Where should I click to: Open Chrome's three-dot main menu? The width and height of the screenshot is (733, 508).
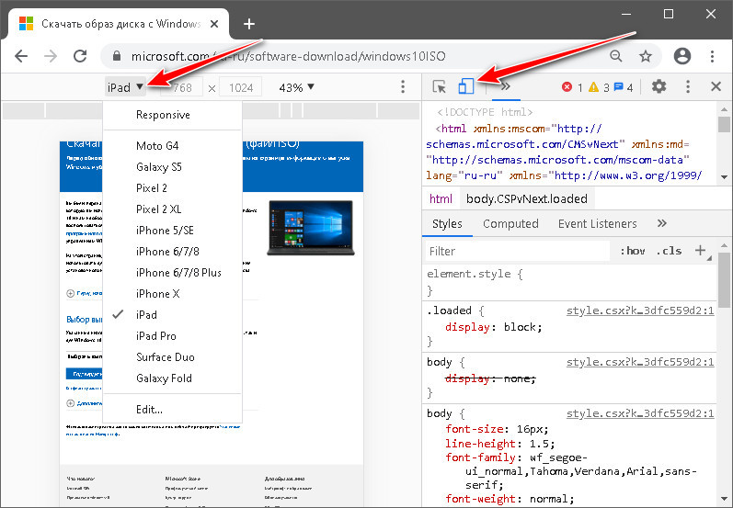712,56
